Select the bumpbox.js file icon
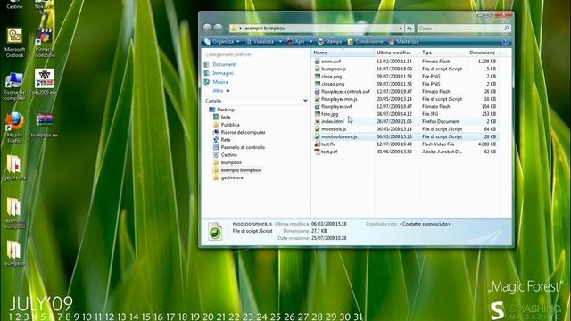The height and width of the screenshot is (321, 571). pyautogui.click(x=318, y=69)
